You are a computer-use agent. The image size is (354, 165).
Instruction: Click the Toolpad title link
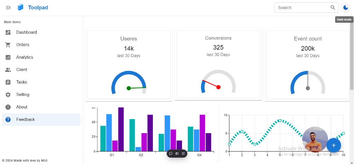38,7
